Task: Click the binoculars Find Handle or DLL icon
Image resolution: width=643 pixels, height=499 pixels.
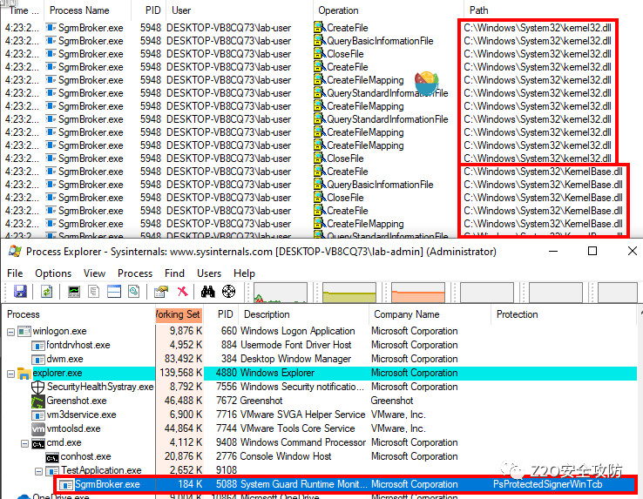Action: click(x=208, y=292)
